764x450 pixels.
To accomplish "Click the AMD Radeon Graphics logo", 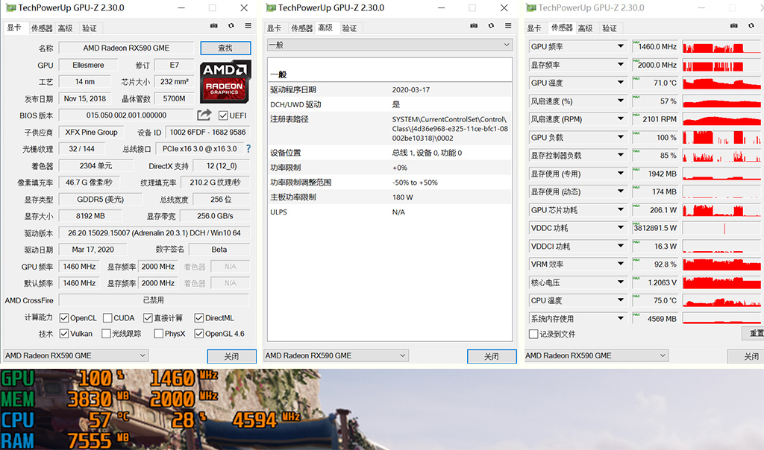I will tap(225, 80).
